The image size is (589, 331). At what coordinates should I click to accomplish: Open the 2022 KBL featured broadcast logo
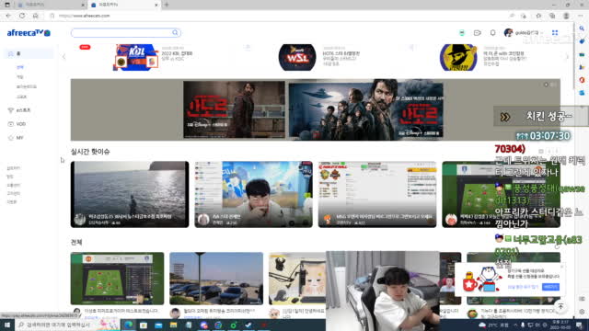(135, 57)
